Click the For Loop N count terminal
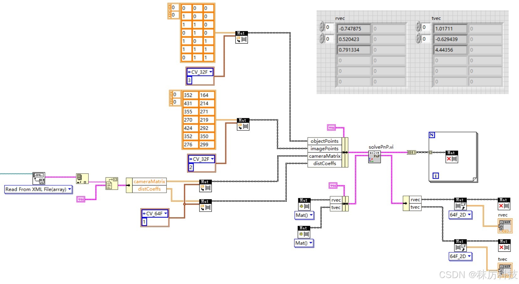Viewport: 519px width, 284px height. pos(432,135)
